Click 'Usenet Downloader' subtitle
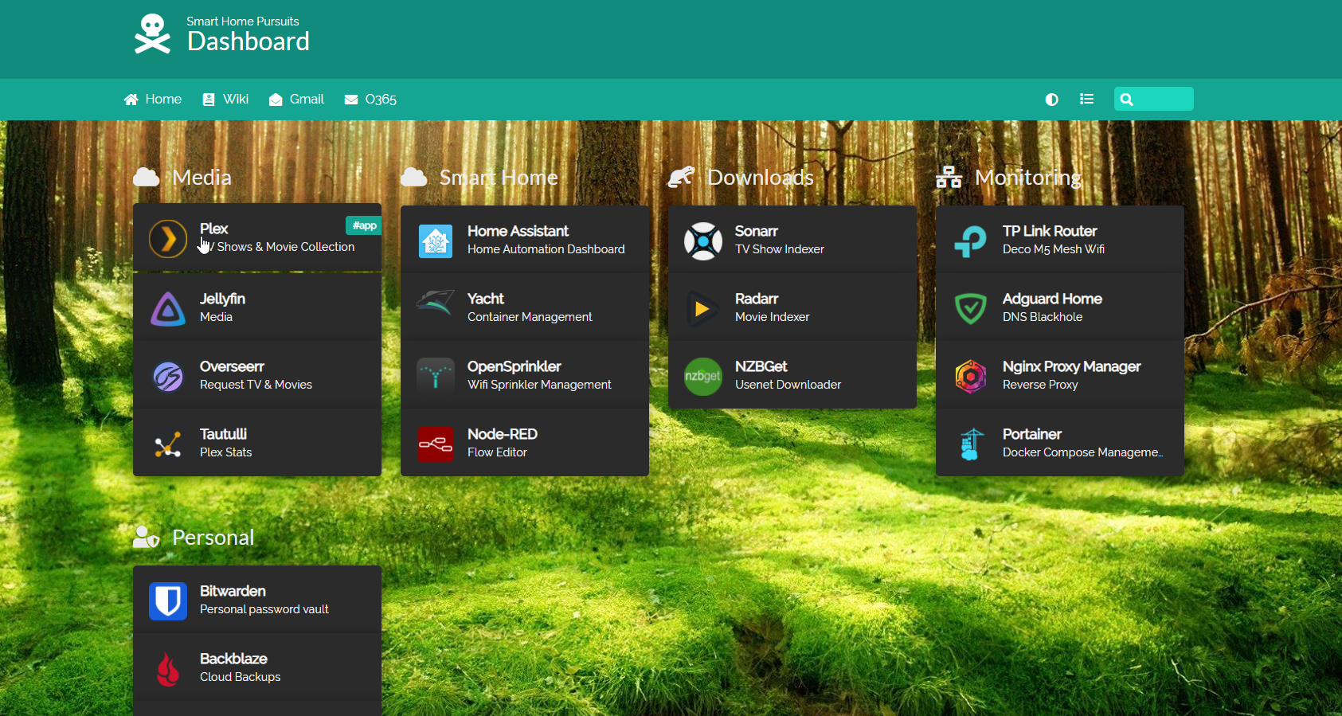The width and height of the screenshot is (1342, 716). (x=788, y=385)
